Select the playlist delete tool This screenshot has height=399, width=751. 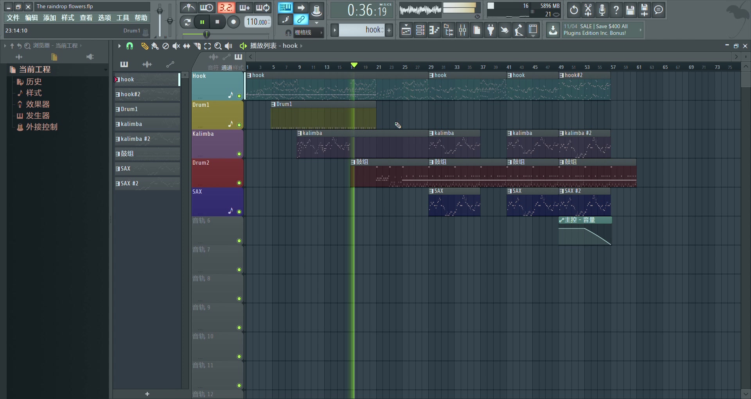(x=165, y=46)
